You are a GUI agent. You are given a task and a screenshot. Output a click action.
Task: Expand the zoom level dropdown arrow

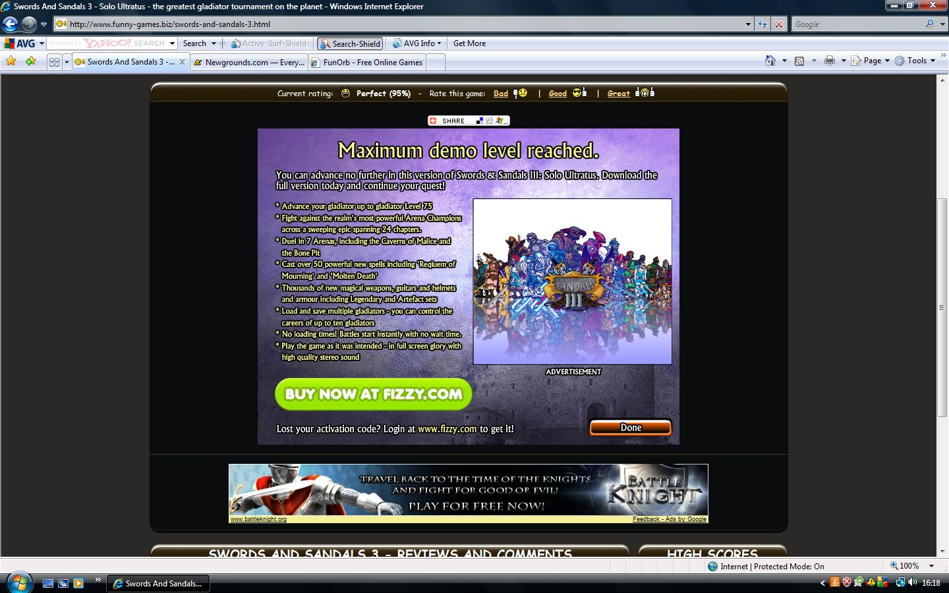[931, 566]
